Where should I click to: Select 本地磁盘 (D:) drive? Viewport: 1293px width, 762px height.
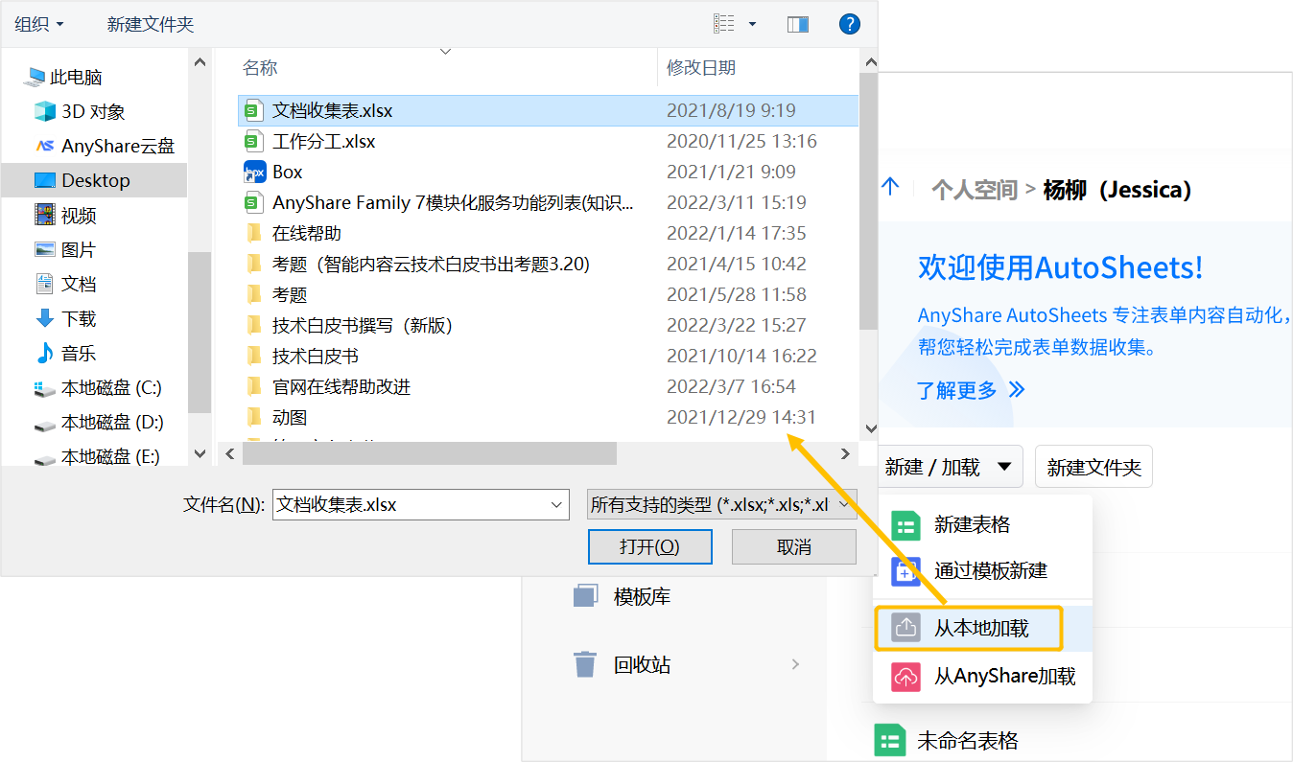[98, 422]
